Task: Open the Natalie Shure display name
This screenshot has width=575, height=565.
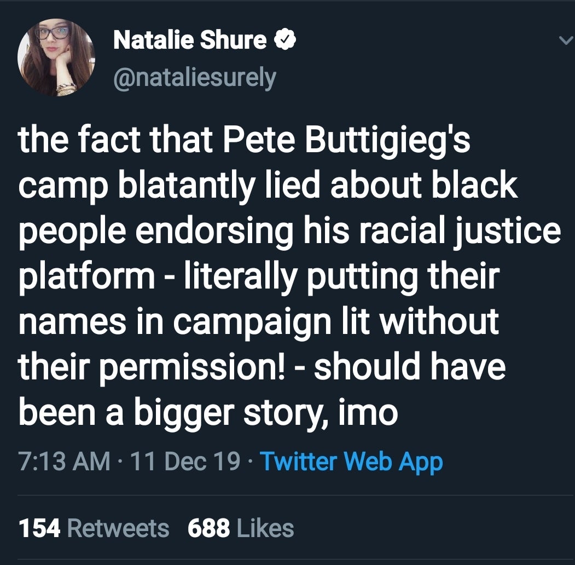Action: coord(190,40)
